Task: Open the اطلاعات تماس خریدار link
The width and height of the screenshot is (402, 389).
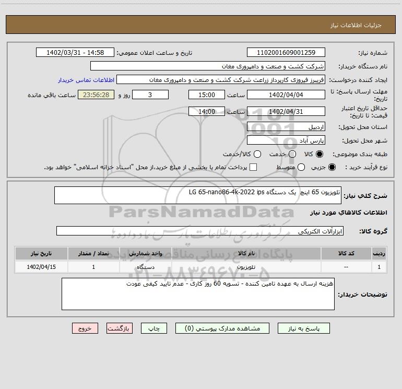Action: 86,80
